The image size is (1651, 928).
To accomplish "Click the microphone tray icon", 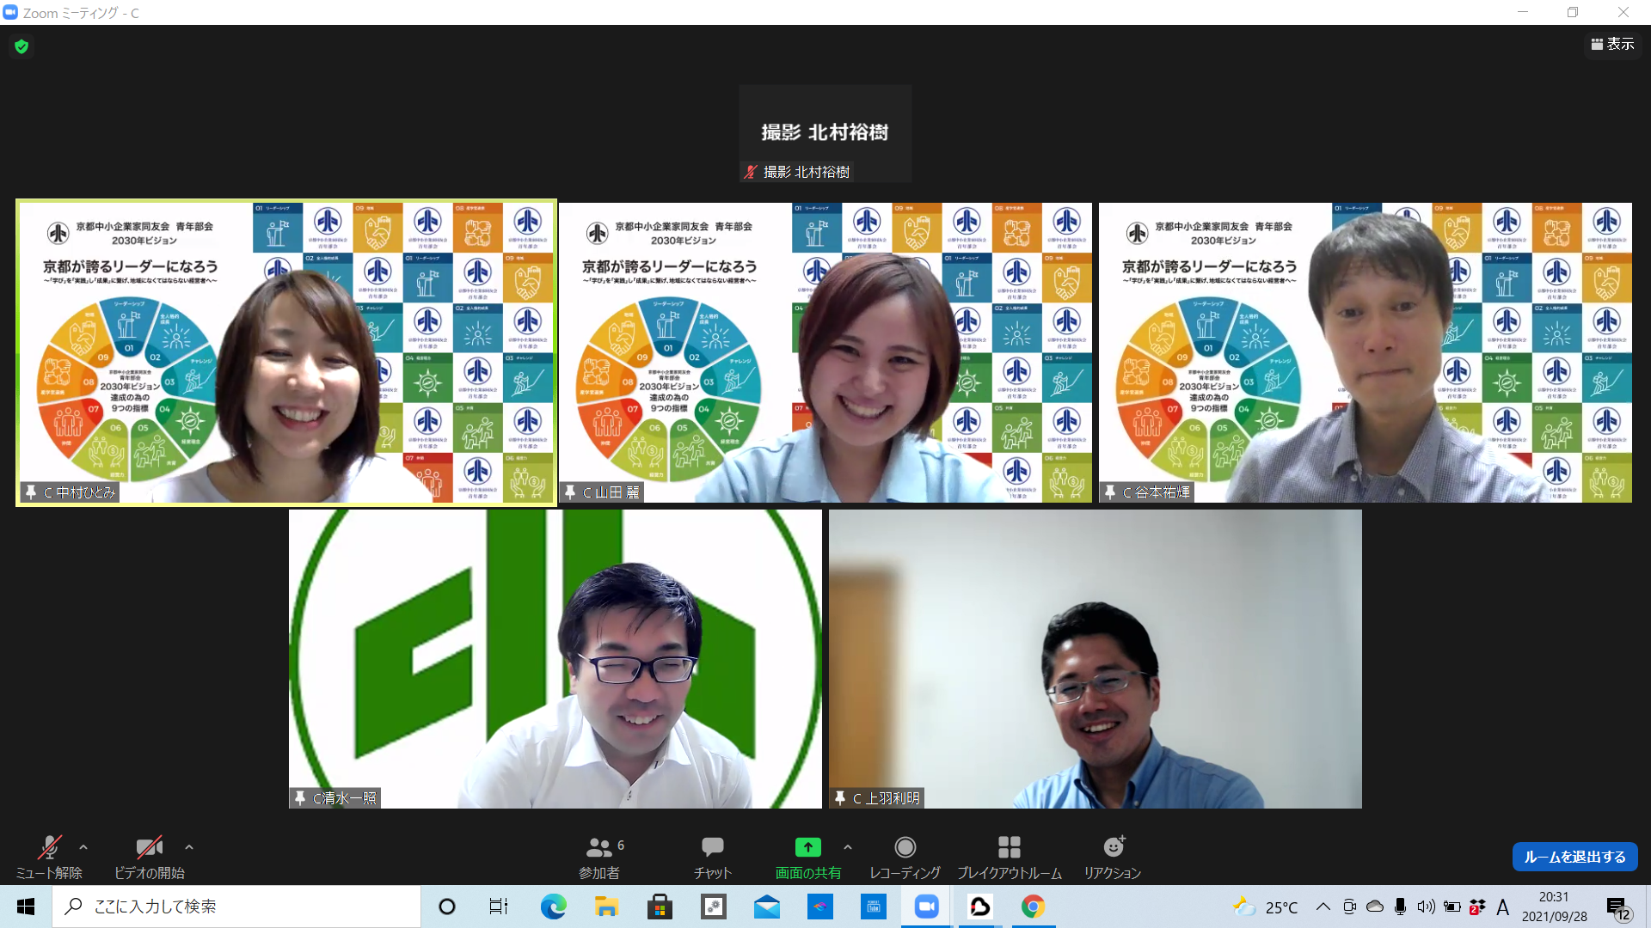I will coord(1400,907).
